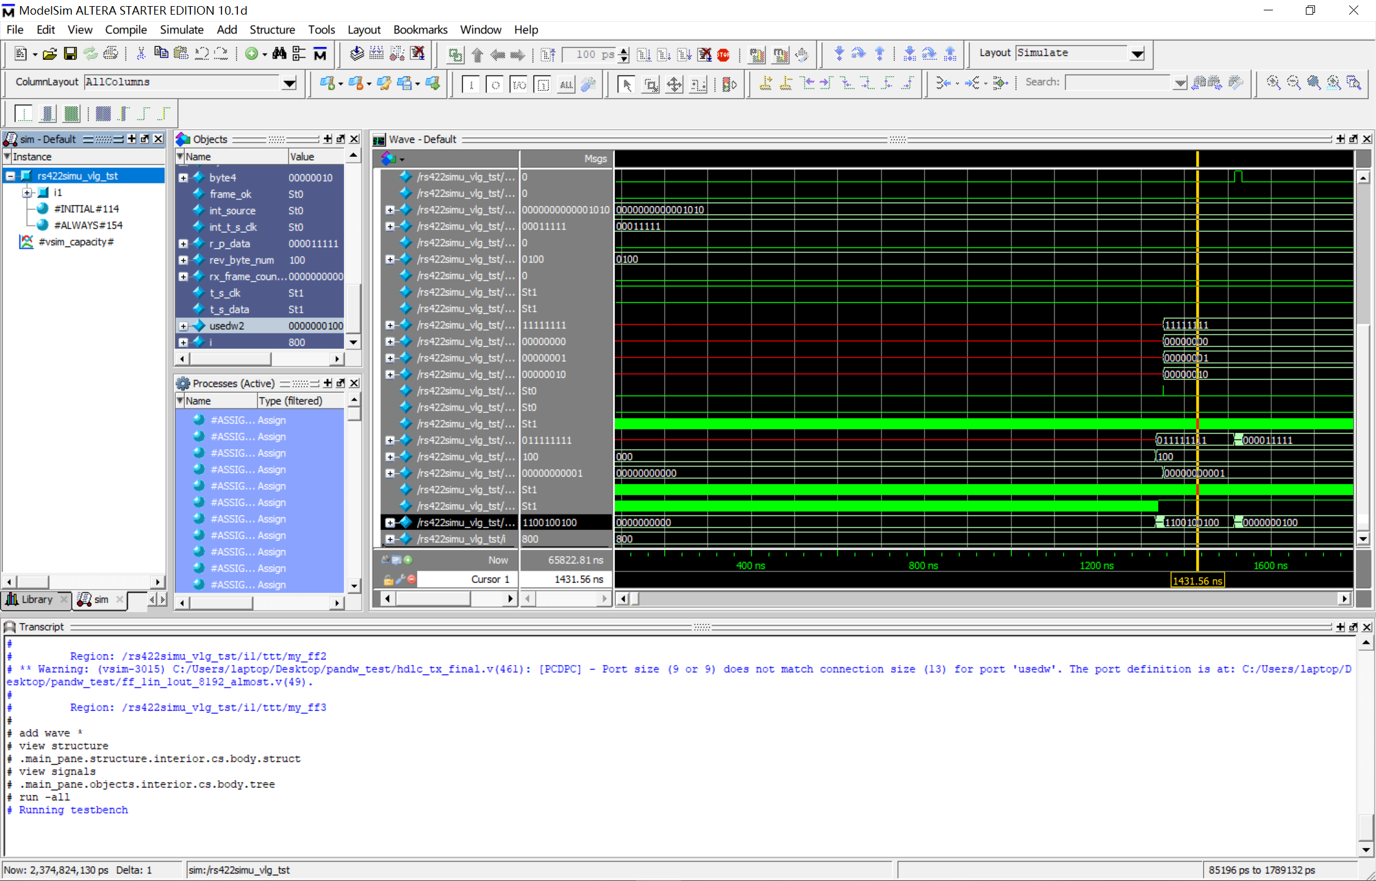The width and height of the screenshot is (1376, 881).
Task: Toggle the Internal signals filter button
Action: [x=542, y=84]
